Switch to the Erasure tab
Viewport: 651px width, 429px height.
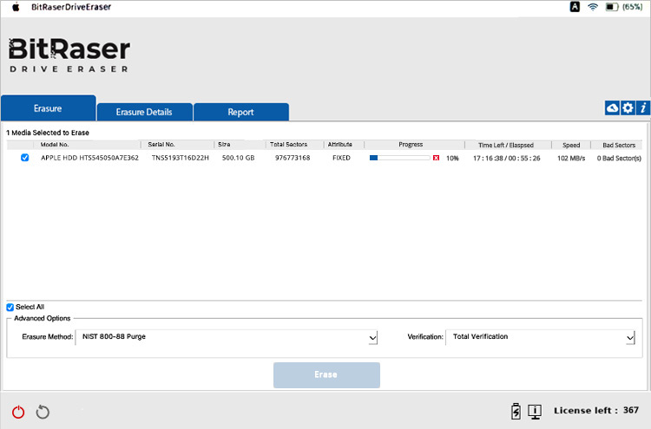(48, 108)
